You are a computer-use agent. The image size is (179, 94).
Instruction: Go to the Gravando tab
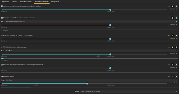coord(14,2)
